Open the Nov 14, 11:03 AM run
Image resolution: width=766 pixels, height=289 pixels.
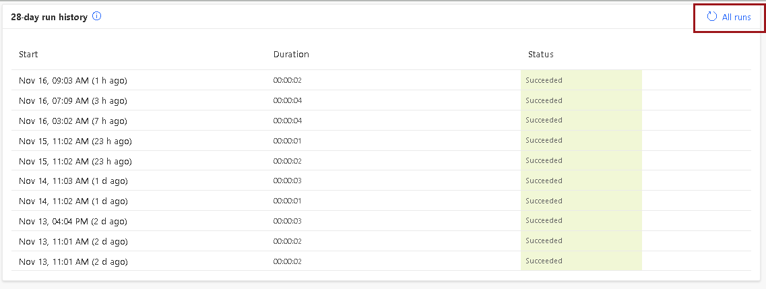point(73,181)
